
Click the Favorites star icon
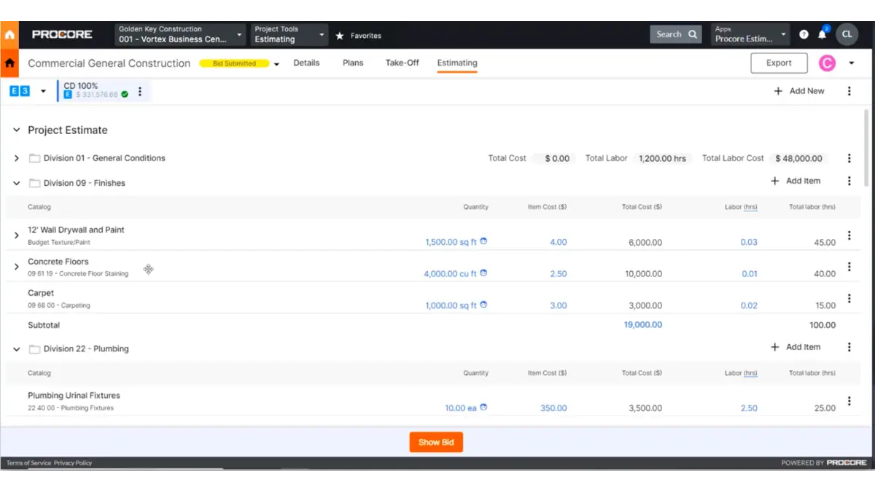click(x=340, y=36)
